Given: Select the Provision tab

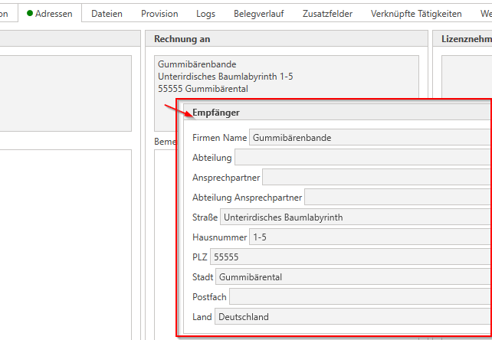Looking at the screenshot, I should 159,14.
